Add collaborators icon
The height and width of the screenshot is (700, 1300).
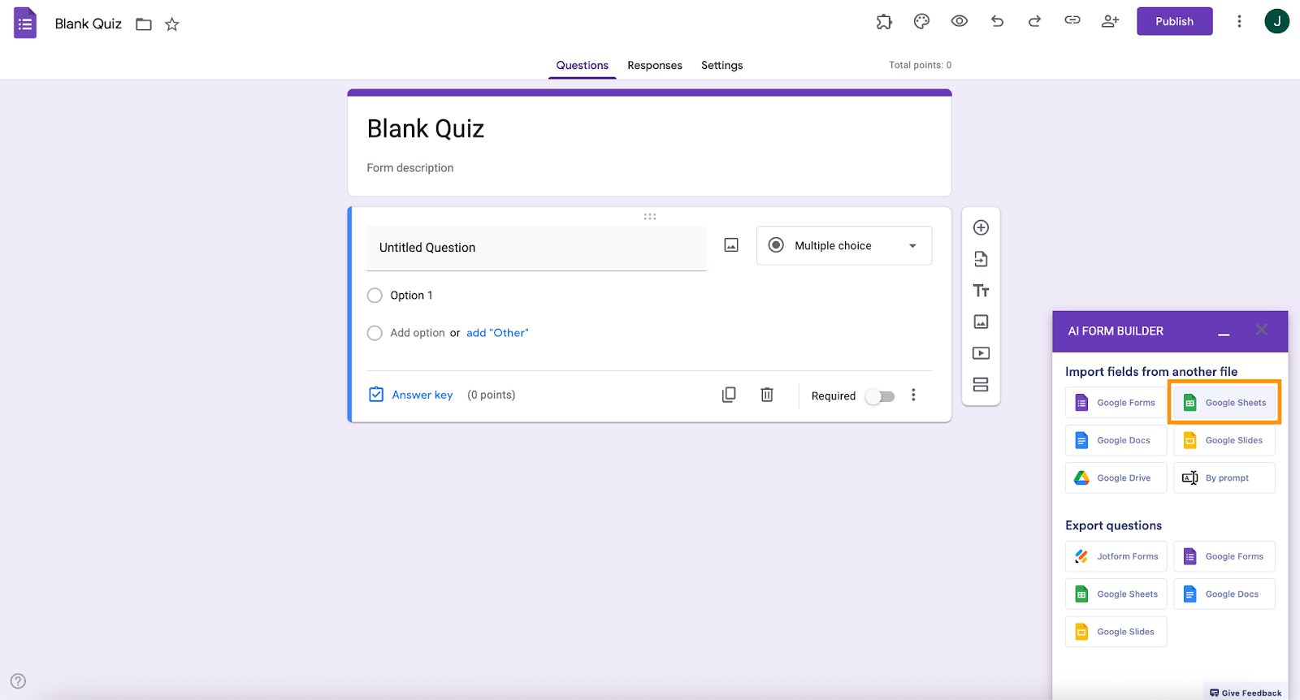[x=1110, y=21]
